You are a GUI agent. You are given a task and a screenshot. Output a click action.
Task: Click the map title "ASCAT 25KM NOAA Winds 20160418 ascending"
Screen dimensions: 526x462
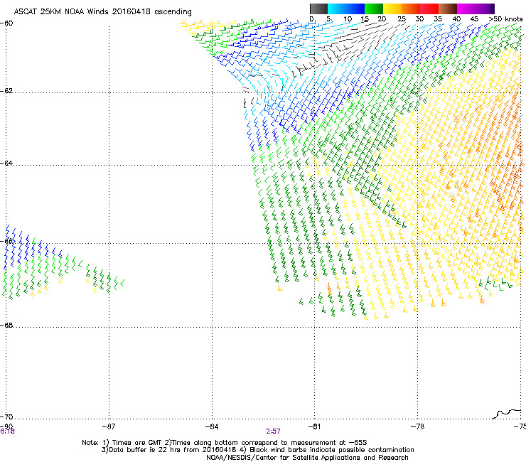point(102,11)
